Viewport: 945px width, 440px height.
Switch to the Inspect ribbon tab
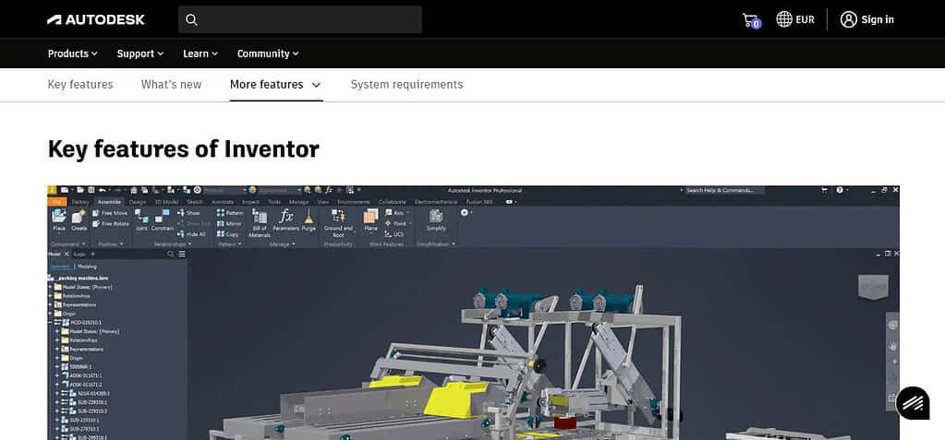pyautogui.click(x=250, y=202)
